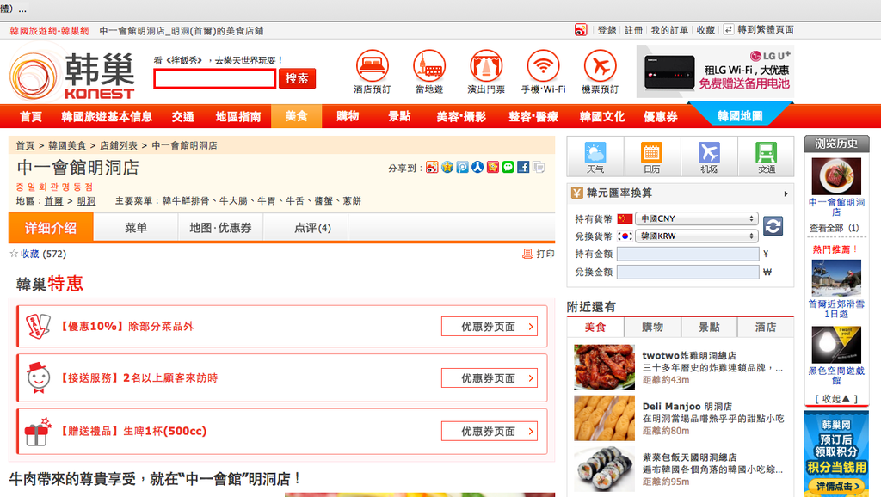
Task: Click the 明洞 area link
Action: click(86, 201)
